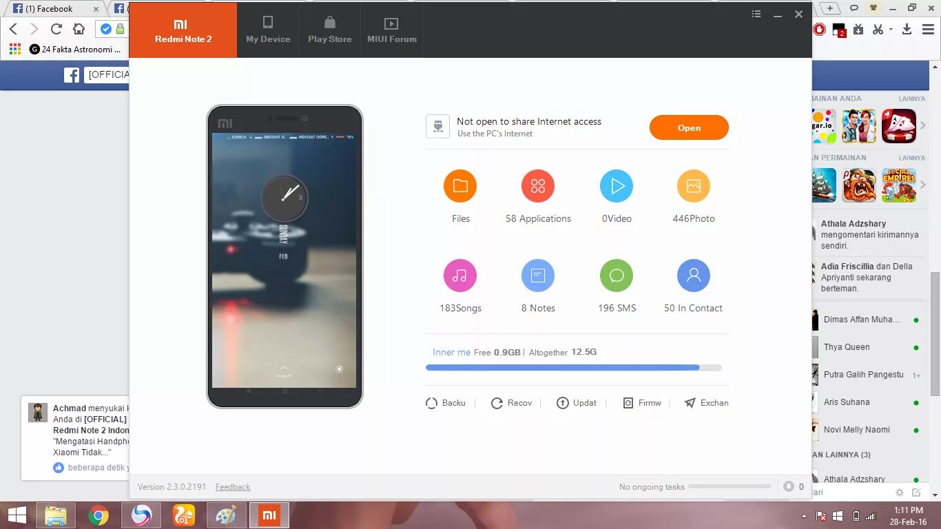Click the Recovery option
941x529 pixels.
(x=511, y=403)
